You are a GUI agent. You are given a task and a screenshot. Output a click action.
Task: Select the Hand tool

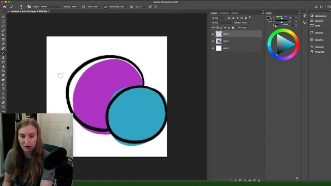(x=3, y=102)
